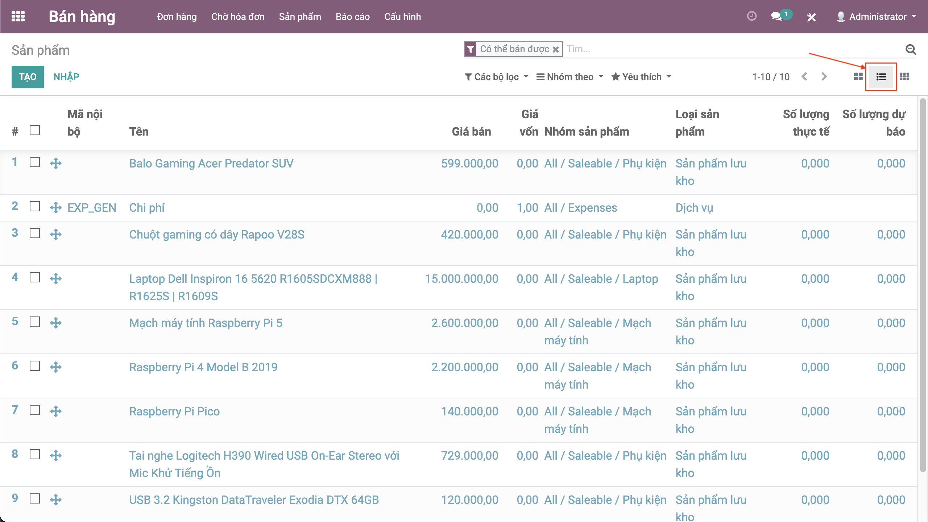928x522 pixels.
Task: Click the TẠO create button
Action: [x=28, y=77]
